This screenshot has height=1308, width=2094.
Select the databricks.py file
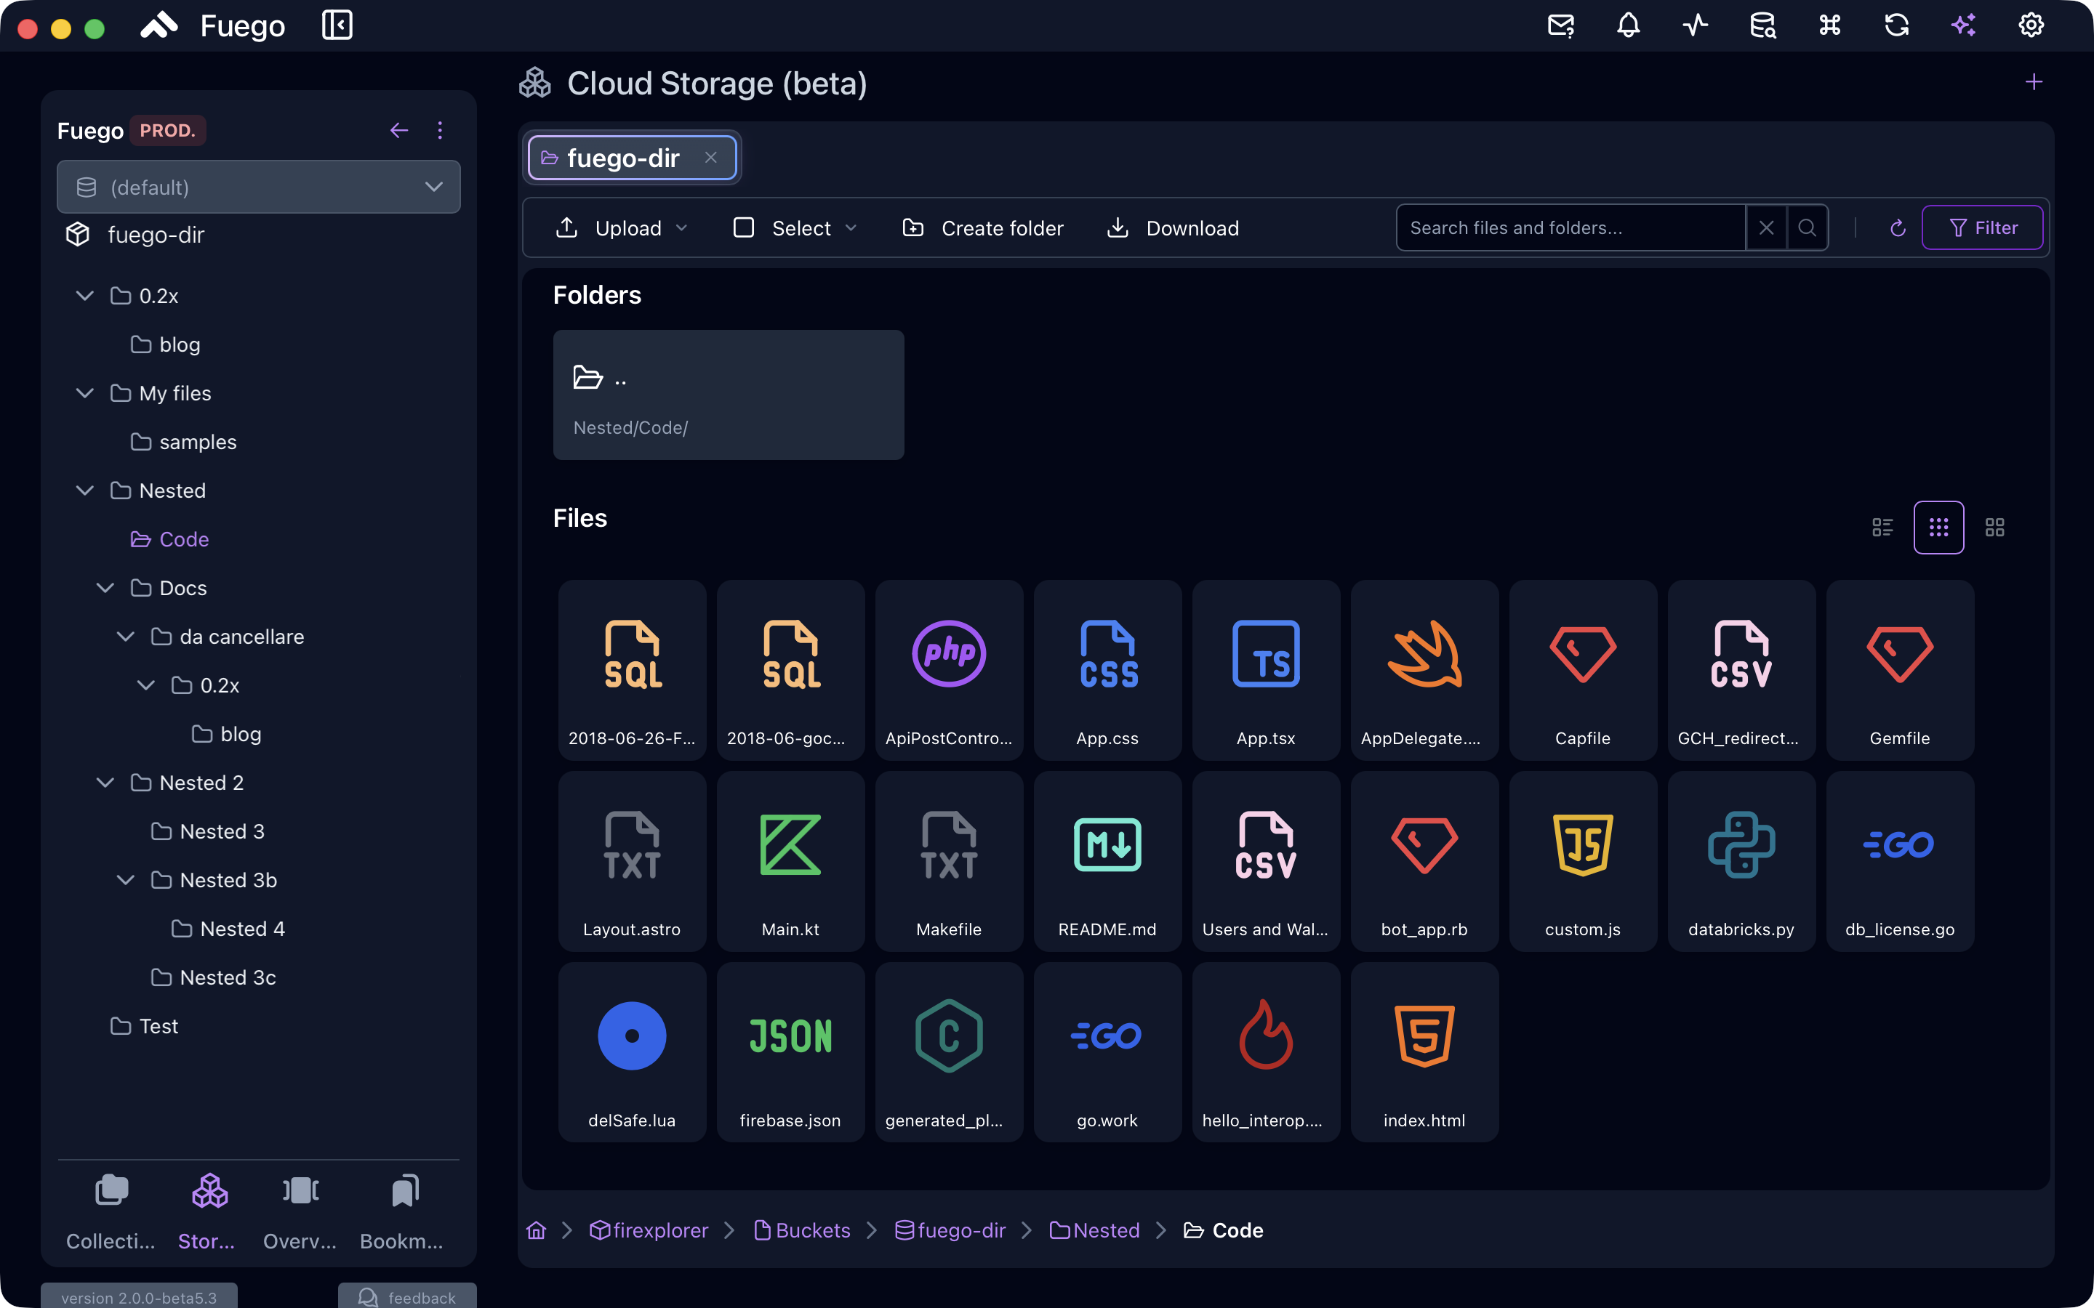[1742, 862]
